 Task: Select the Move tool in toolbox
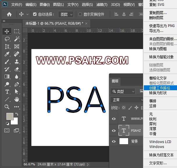click(7, 31)
